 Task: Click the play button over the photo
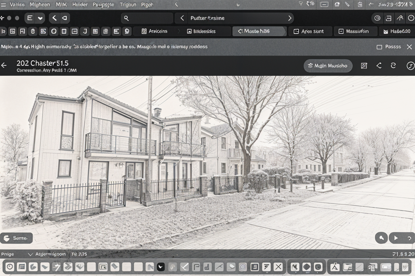(x=396, y=238)
